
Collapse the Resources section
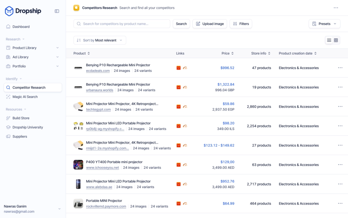pyautogui.click(x=16, y=109)
